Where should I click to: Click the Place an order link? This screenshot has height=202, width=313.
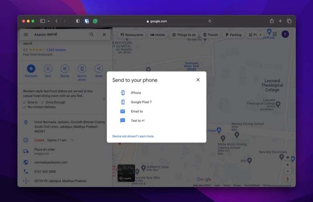point(45,149)
